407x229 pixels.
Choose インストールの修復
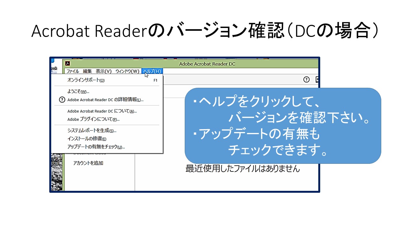point(107,139)
